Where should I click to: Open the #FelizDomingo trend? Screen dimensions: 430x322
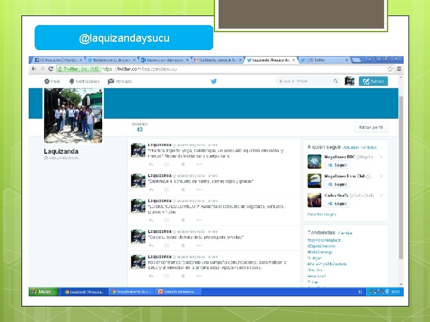point(320,252)
